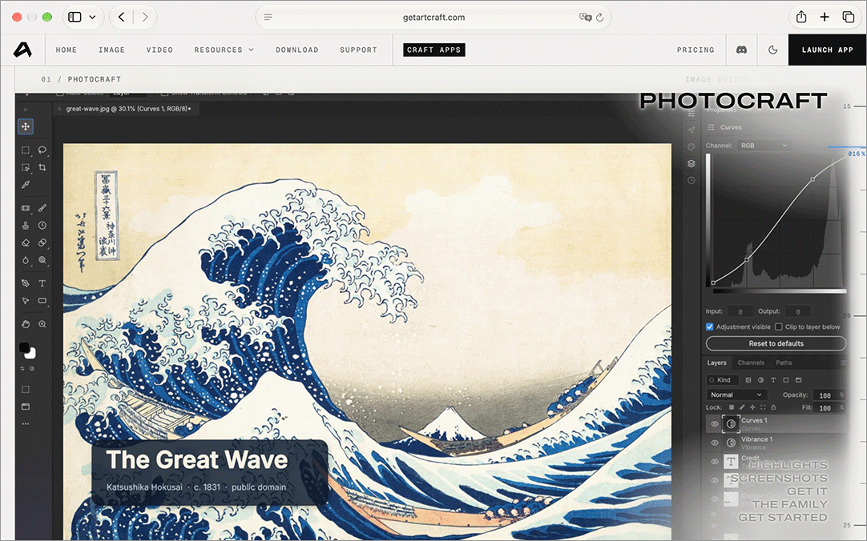Enable Clip to layer below

pos(779,327)
